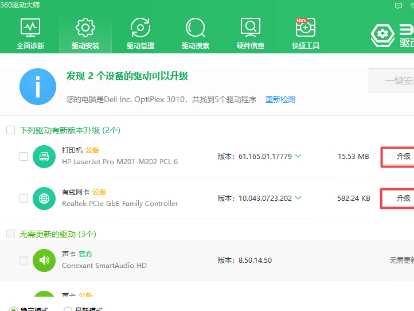Click the 官方 tag next to 声卡
The height and width of the screenshot is (311, 414).
pos(85,254)
